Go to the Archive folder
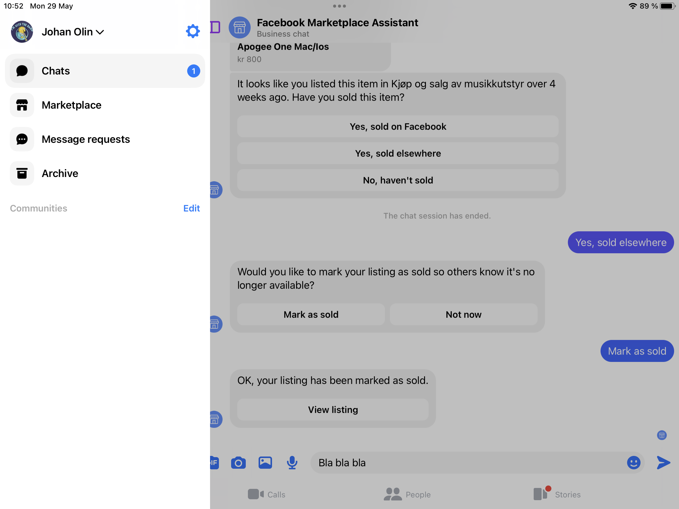 click(60, 174)
